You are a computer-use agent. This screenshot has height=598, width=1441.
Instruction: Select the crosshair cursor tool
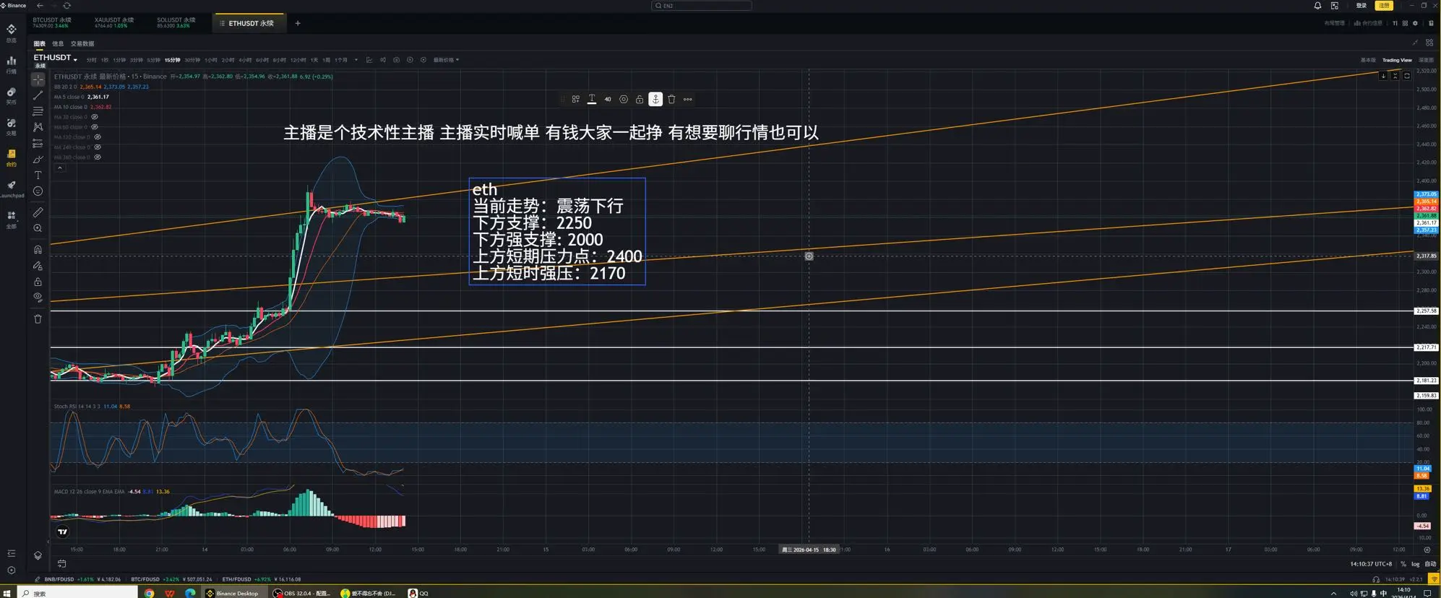coord(38,79)
